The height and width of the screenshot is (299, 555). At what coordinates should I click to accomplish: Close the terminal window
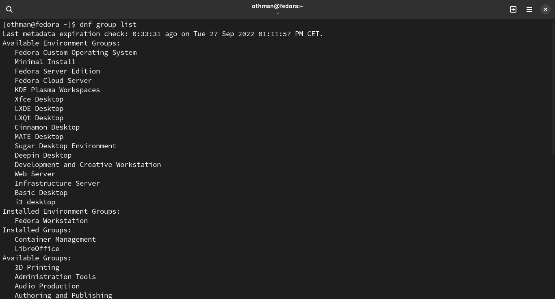tap(545, 9)
